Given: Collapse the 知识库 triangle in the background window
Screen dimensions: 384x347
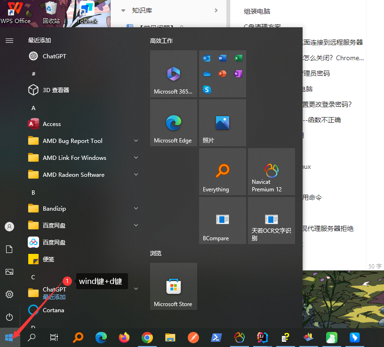Looking at the screenshot, I should [123, 10].
